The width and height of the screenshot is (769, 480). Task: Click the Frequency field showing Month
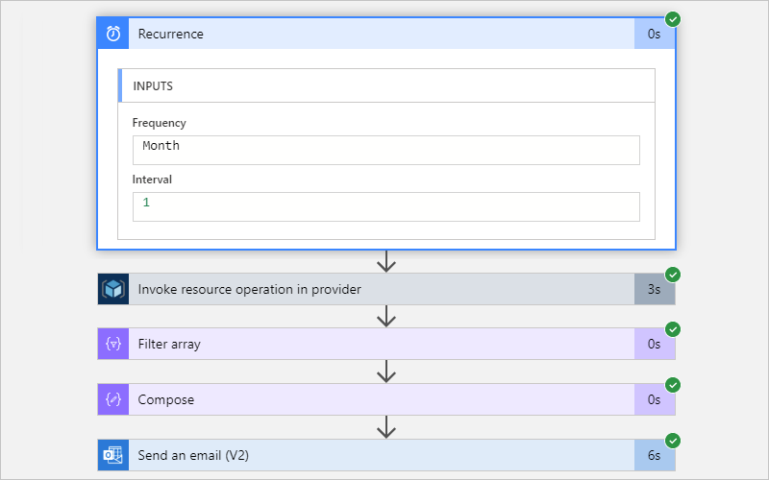pyautogui.click(x=385, y=150)
